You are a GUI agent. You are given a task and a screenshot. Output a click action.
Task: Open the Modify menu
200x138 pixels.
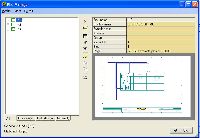click(6, 11)
